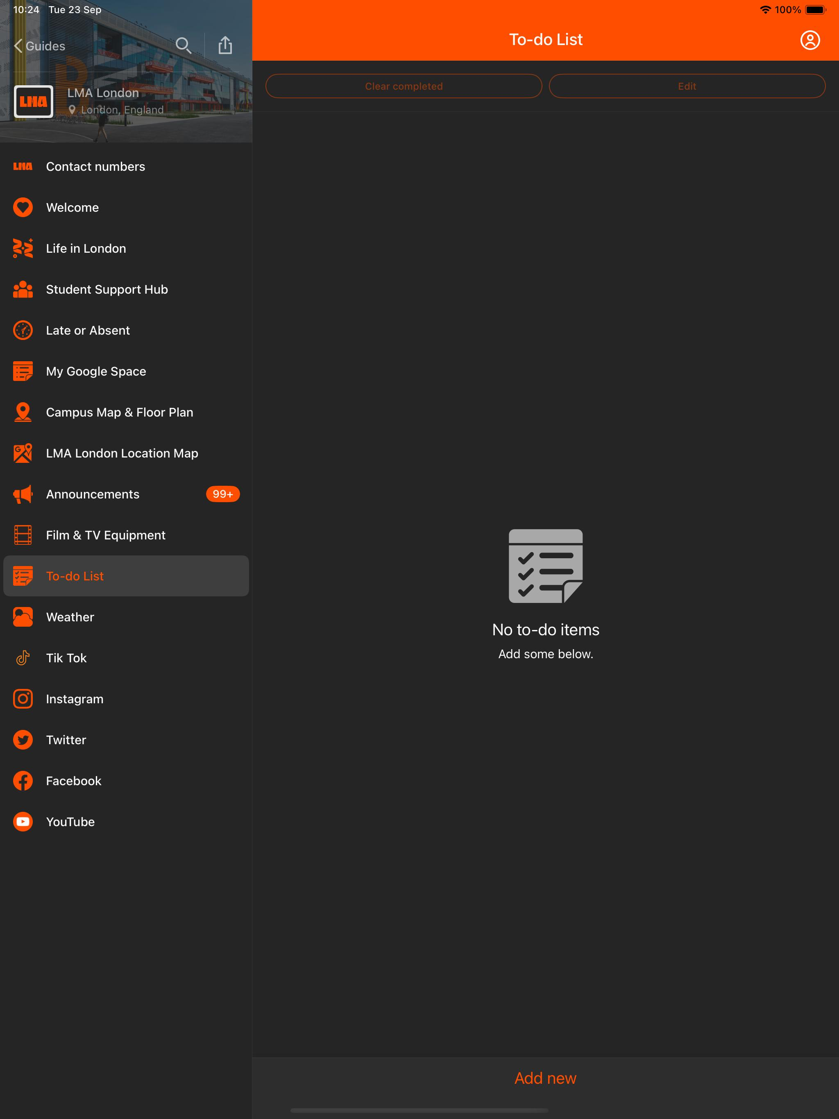Viewport: 839px width, 1119px height.
Task: Open My Google Space
Action: tap(126, 371)
